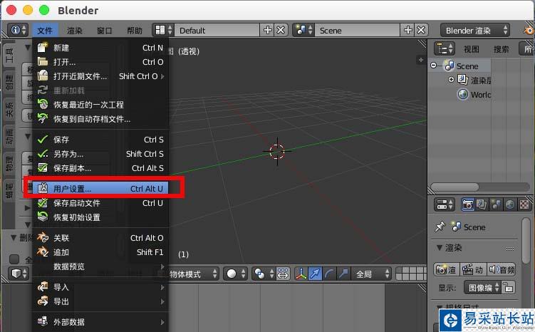
Task: Switch to the Render Layers properties tab
Action: pos(482,204)
